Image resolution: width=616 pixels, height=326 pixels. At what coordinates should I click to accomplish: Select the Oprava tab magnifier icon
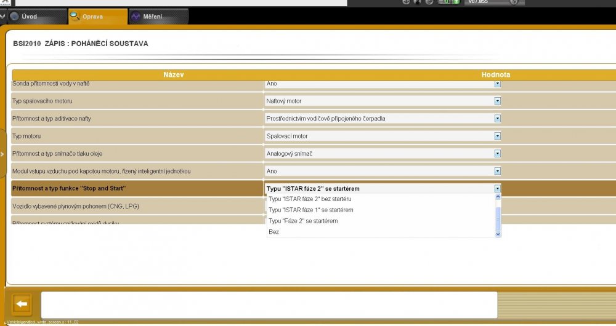(x=75, y=16)
